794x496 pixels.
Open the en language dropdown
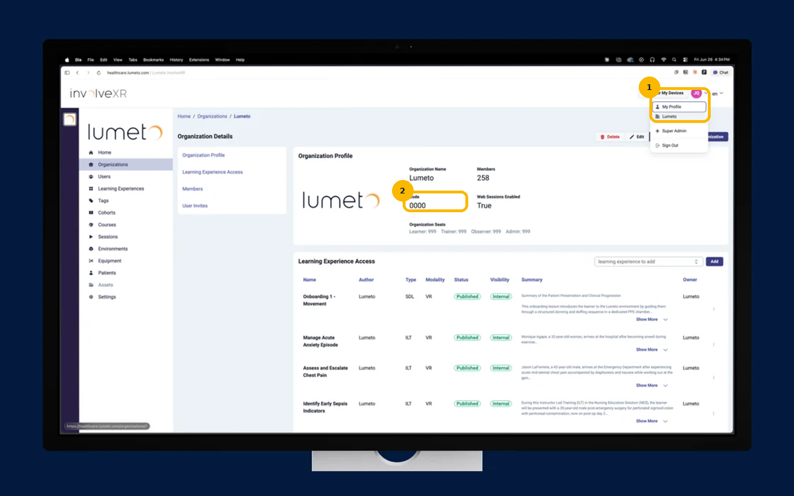[717, 94]
